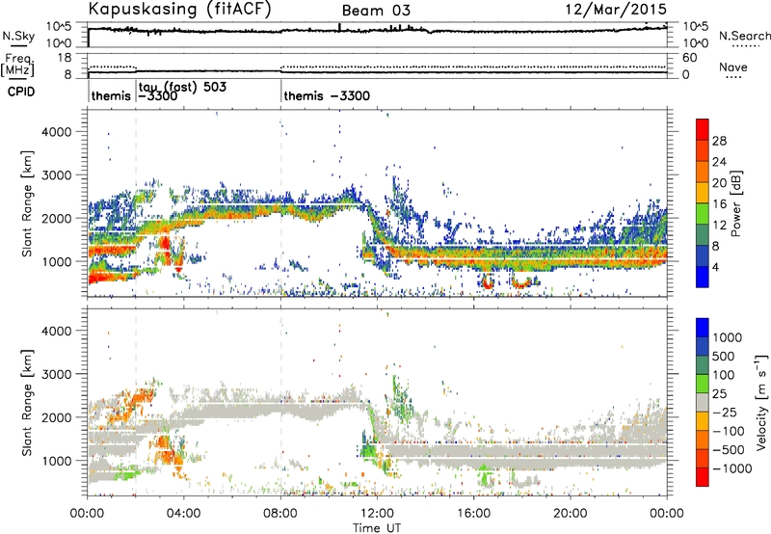Click the title 'Kapuskasing (fitACF)'

click(x=179, y=9)
